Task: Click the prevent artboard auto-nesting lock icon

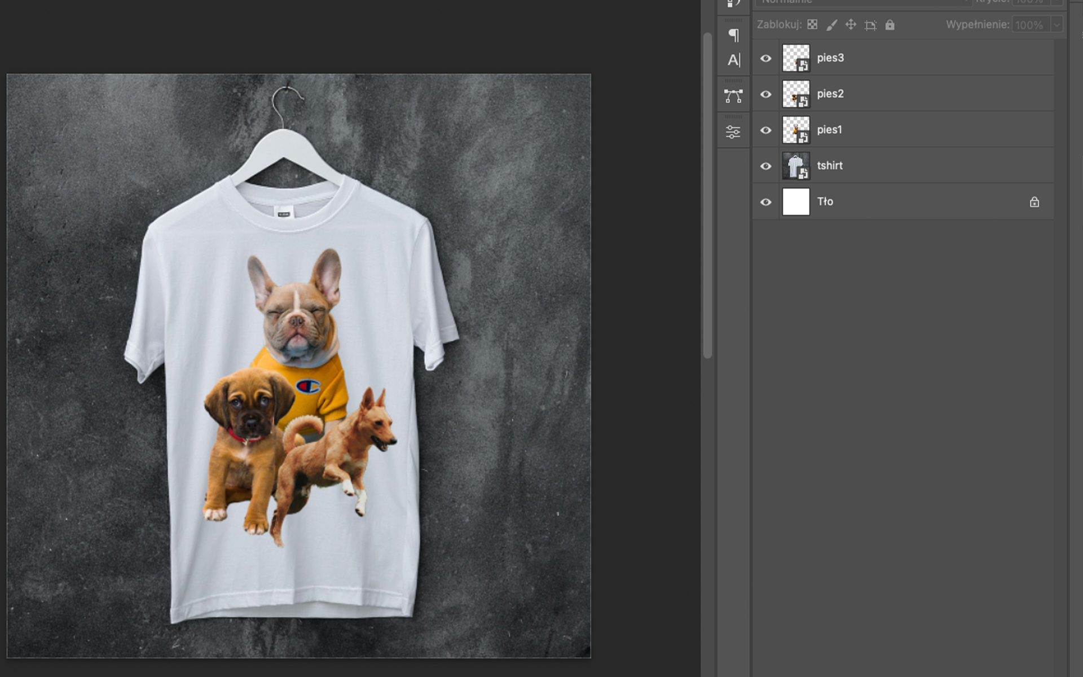Action: pos(870,25)
